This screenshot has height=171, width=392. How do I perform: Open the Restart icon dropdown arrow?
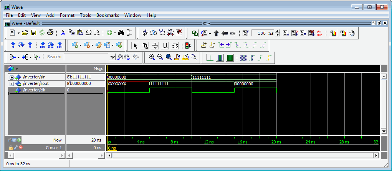coord(210,33)
